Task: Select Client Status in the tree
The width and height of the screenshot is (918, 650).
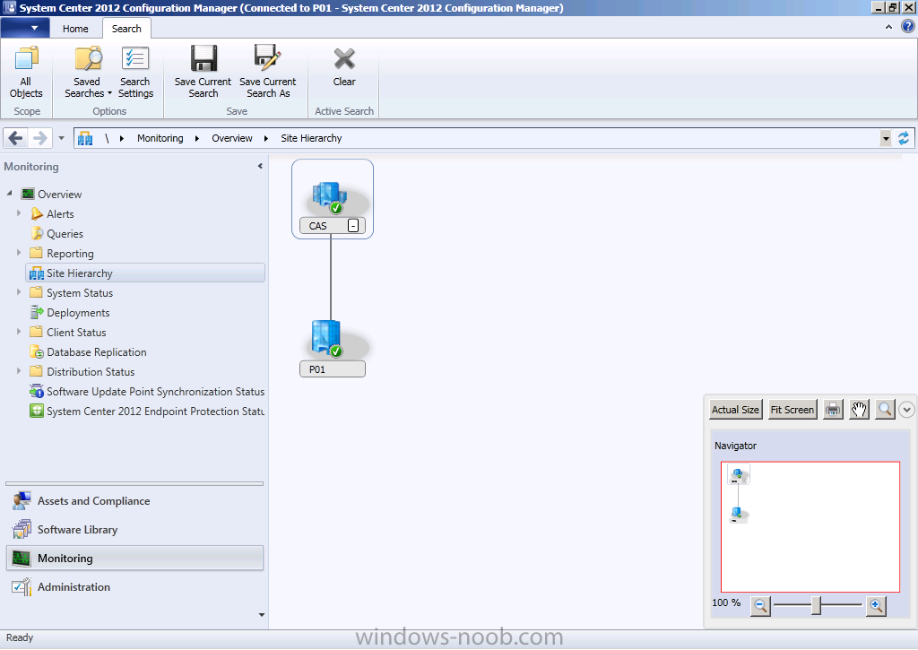Action: pos(76,333)
